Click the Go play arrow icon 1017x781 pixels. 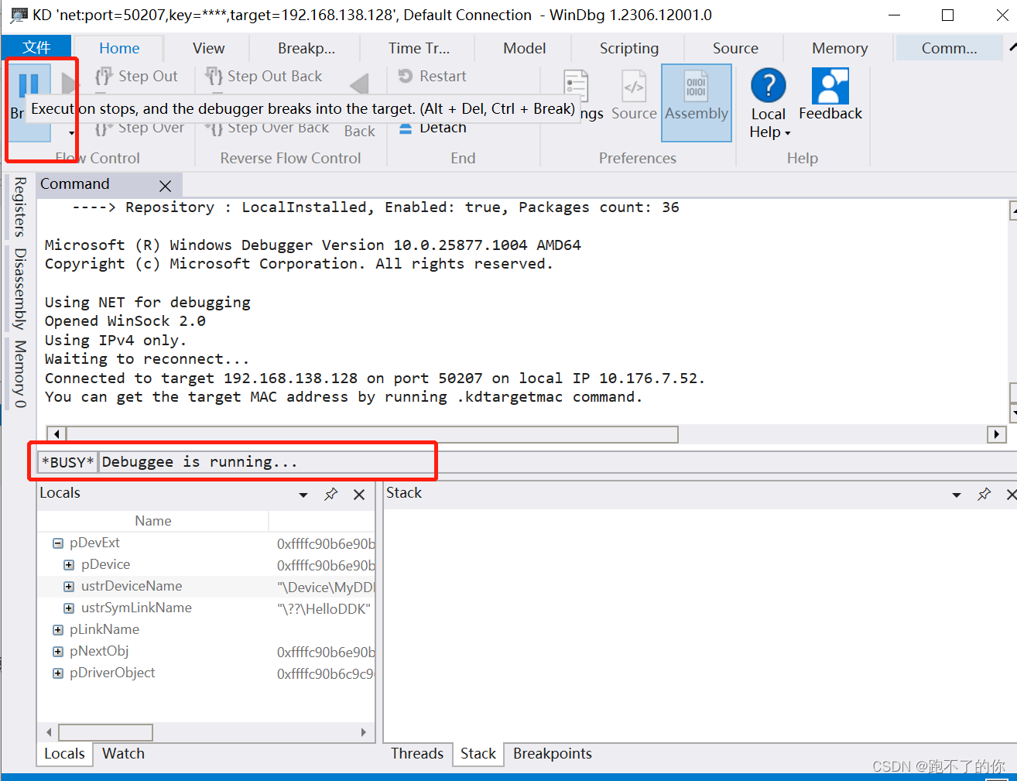pyautogui.click(x=69, y=84)
